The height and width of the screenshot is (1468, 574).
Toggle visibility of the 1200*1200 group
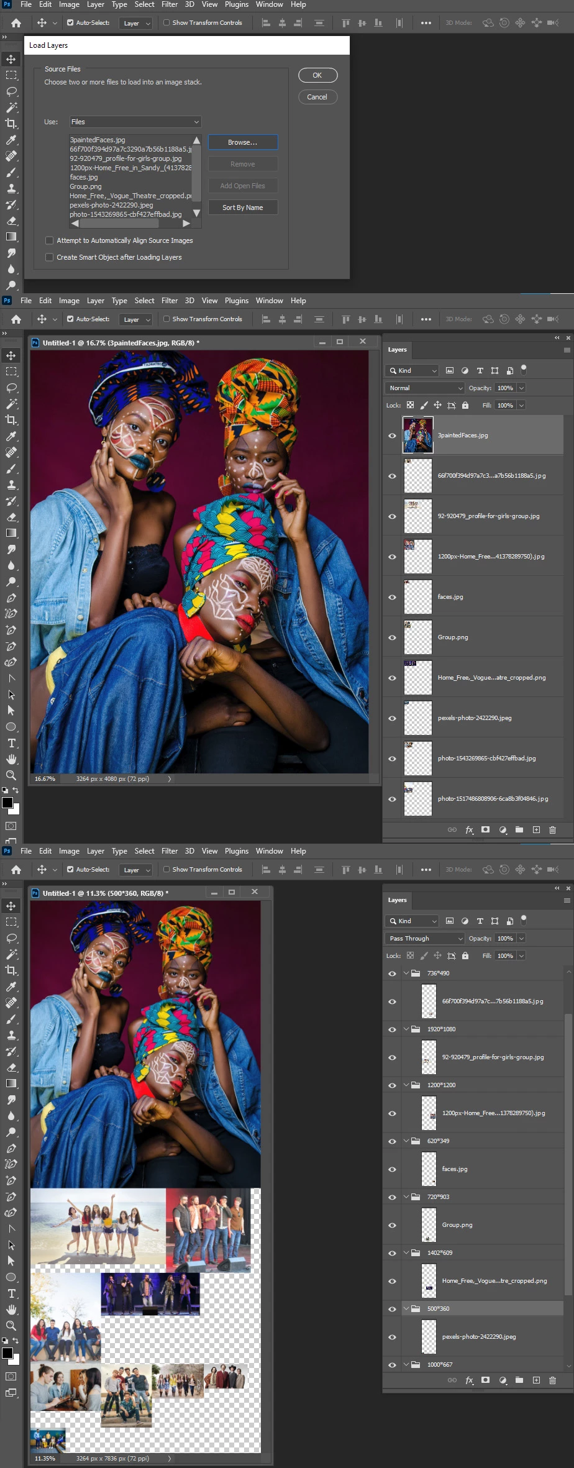(x=392, y=1085)
